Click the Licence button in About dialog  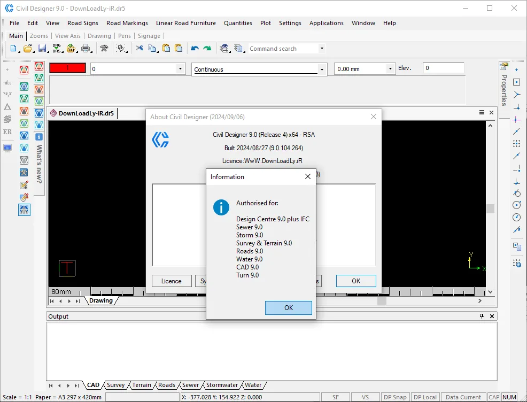click(x=172, y=281)
